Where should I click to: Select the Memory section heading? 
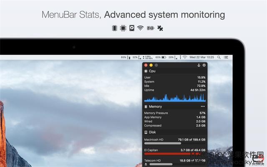click(x=155, y=106)
